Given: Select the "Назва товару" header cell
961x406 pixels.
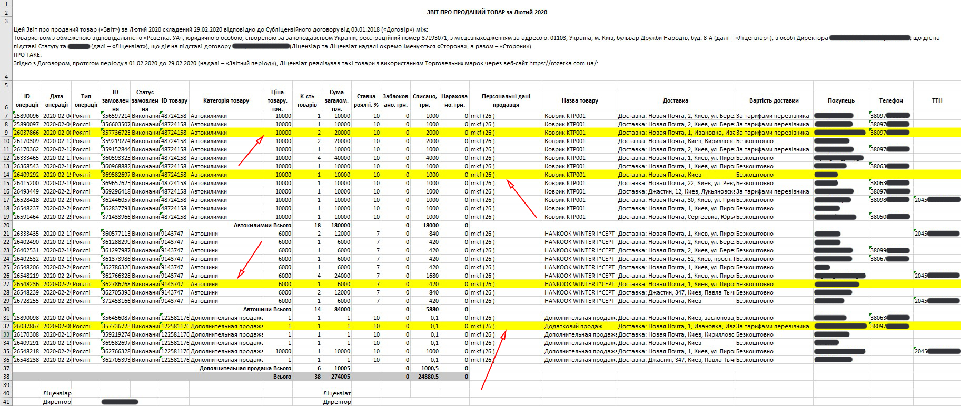Looking at the screenshot, I should point(580,100).
